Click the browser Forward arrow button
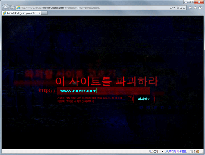The height and width of the screenshot is (155, 205). click(x=13, y=8)
